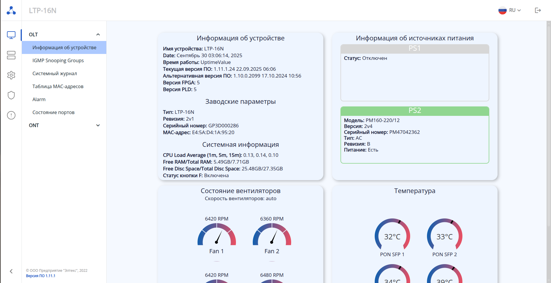The height and width of the screenshot is (283, 551).
Task: Click the Russian flag icon
Action: point(503,10)
